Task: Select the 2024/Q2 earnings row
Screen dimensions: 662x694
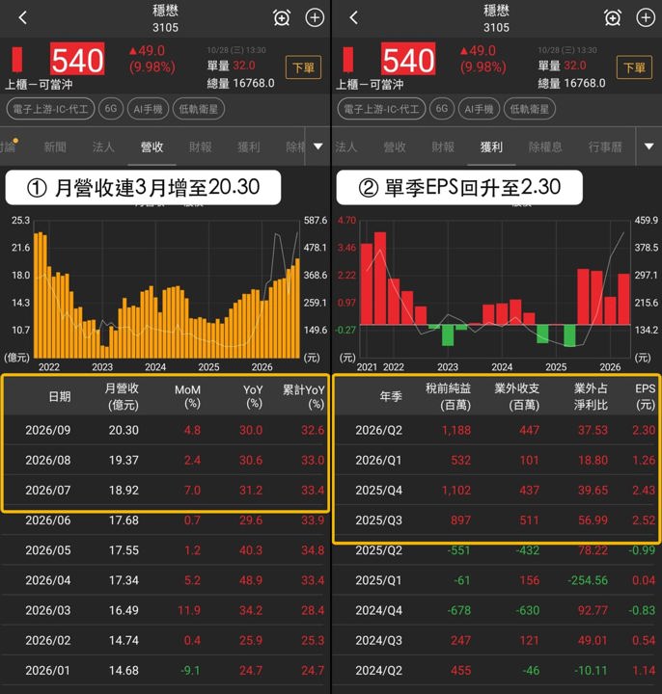Action: pos(497,671)
